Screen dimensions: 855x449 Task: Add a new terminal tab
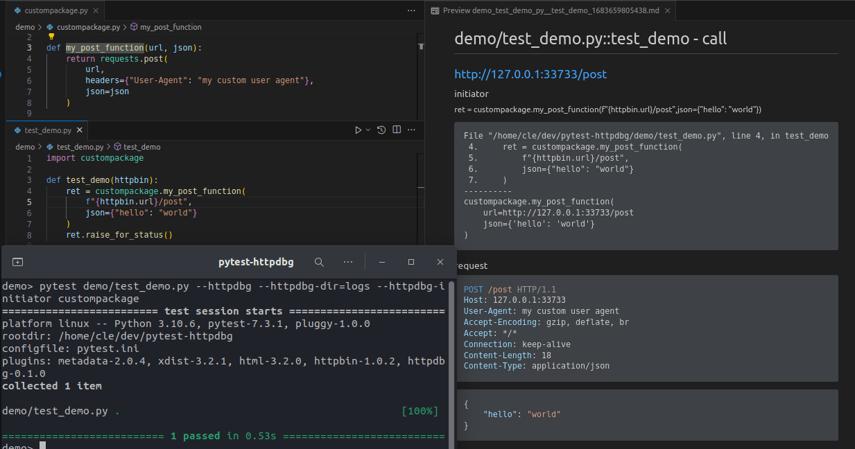tap(18, 262)
